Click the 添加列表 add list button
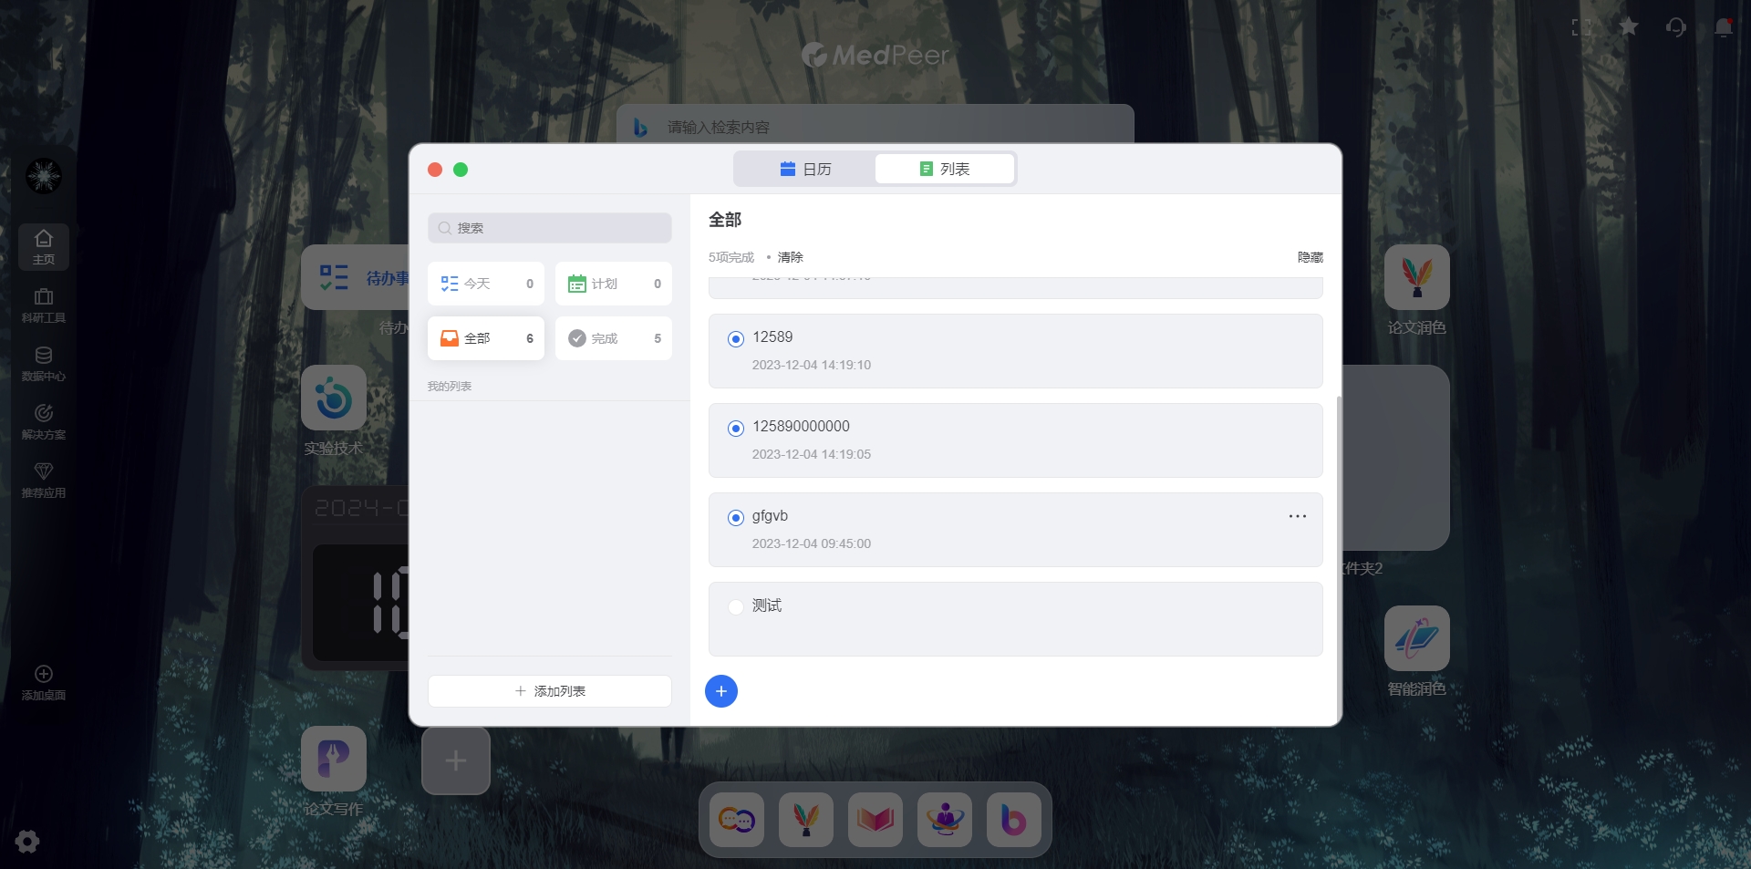 click(x=550, y=691)
